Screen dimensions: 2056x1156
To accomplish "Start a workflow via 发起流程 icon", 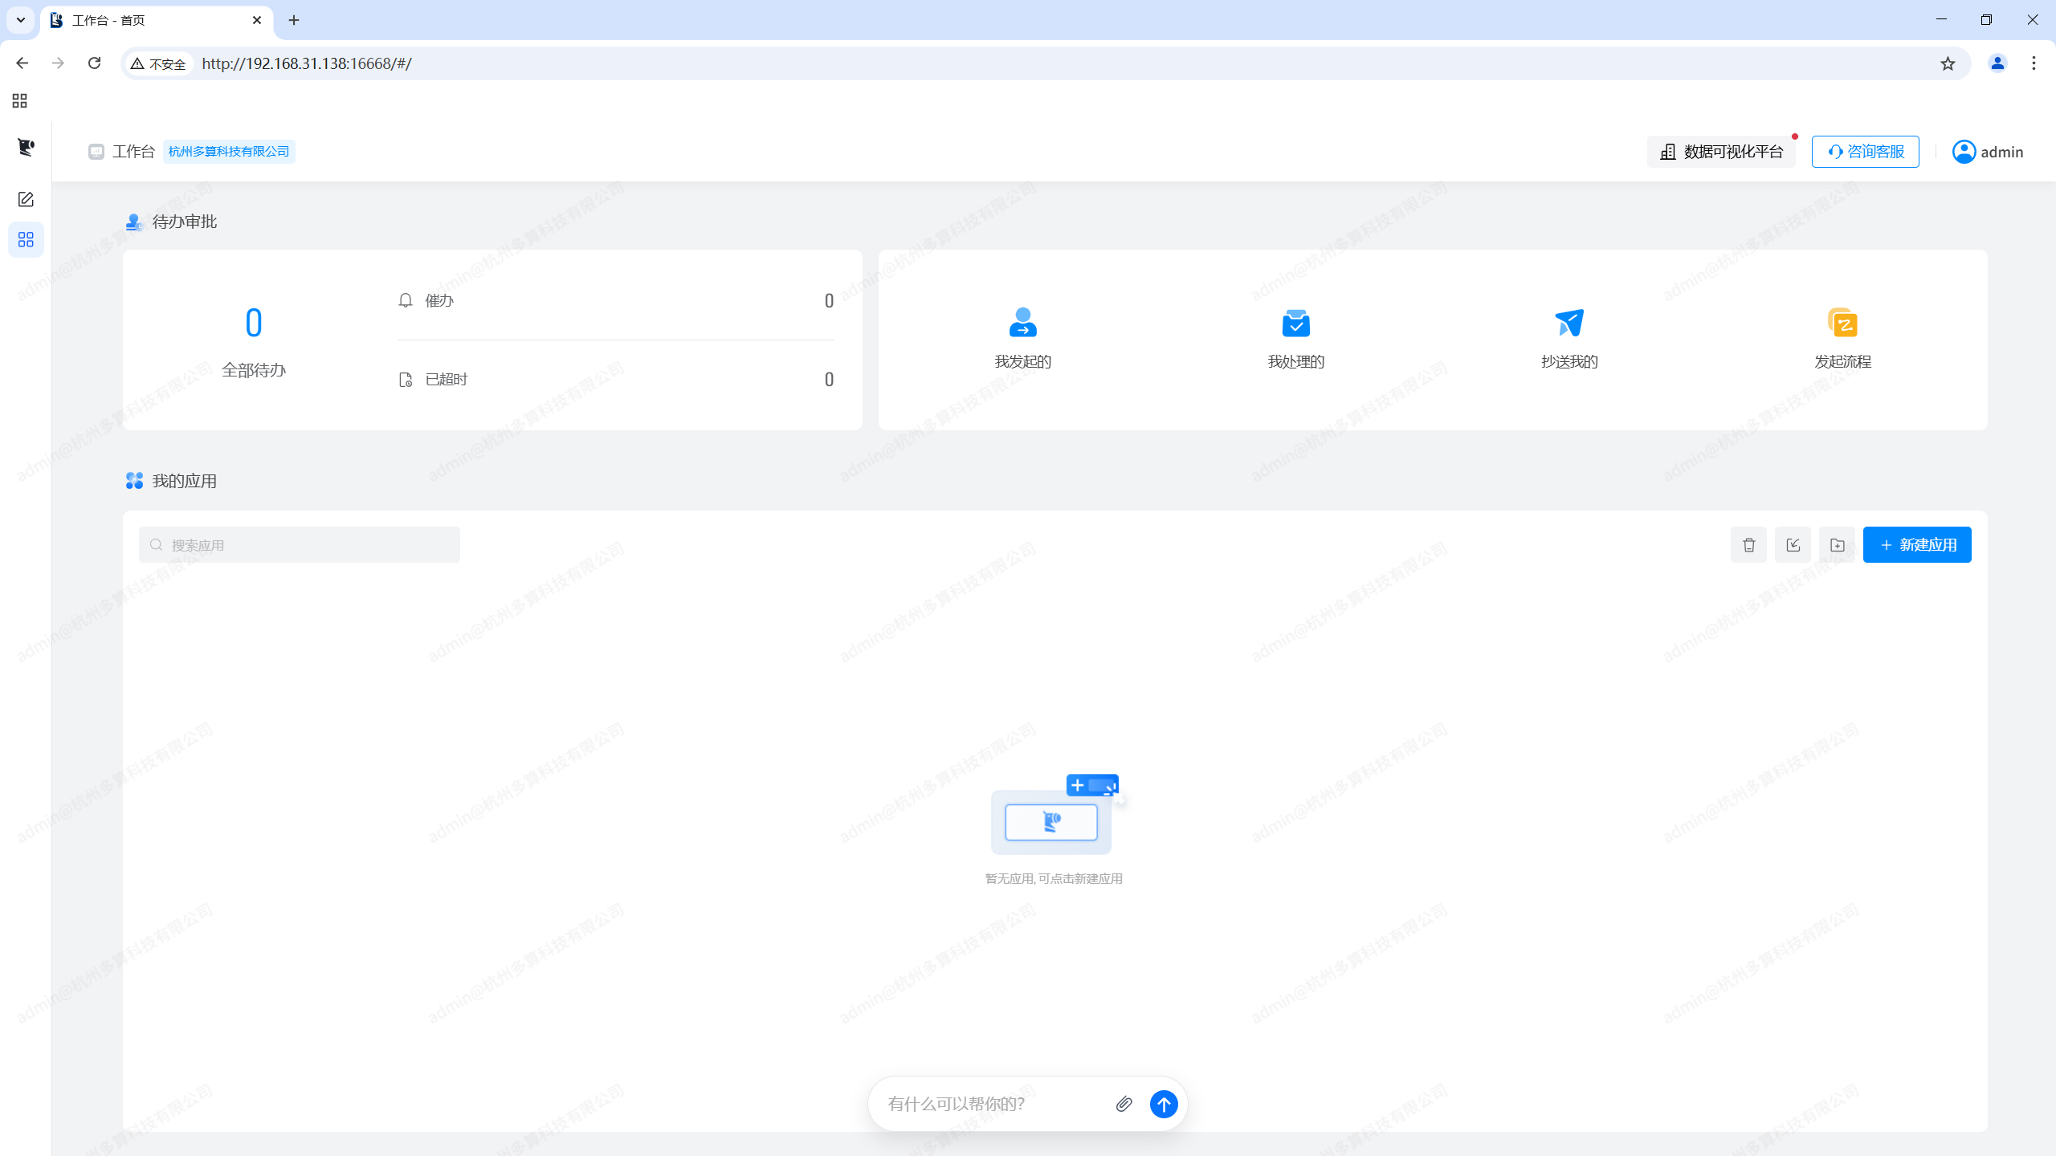I will point(1842,322).
